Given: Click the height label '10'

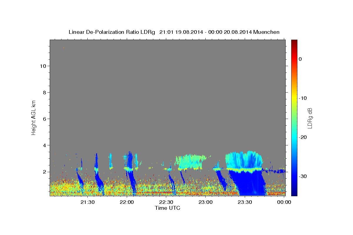Looking at the screenshot, I should (43, 66).
